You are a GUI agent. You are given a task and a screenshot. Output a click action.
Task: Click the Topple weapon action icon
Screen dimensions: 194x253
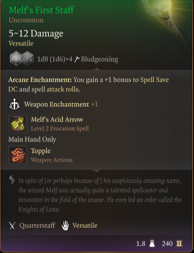point(18,155)
